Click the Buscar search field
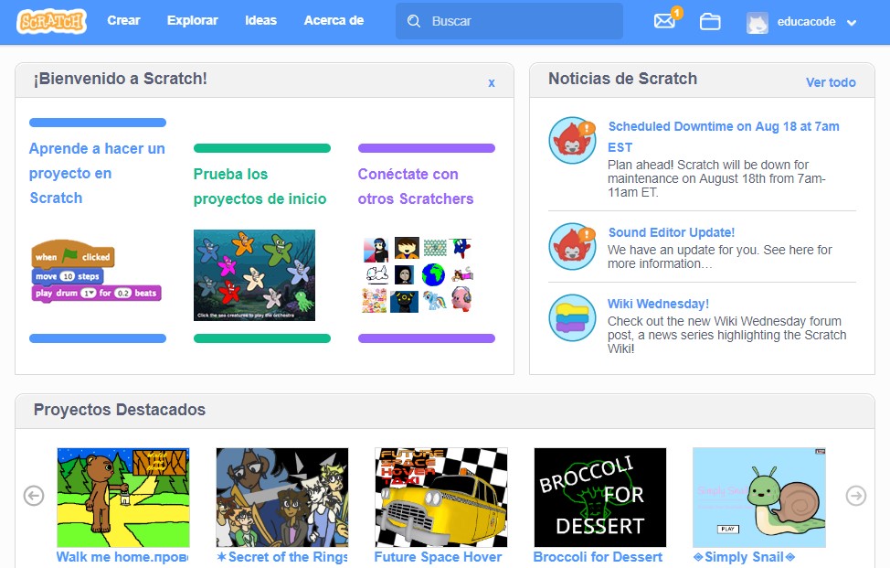The height and width of the screenshot is (568, 890). pyautogui.click(x=509, y=22)
